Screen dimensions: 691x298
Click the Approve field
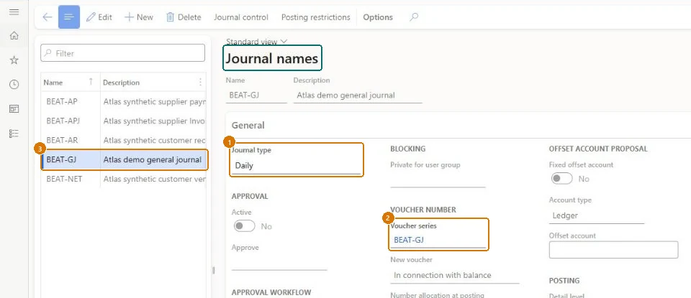point(279,262)
